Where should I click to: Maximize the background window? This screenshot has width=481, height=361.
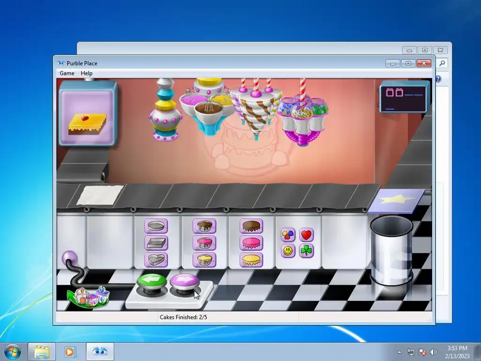coord(425,50)
